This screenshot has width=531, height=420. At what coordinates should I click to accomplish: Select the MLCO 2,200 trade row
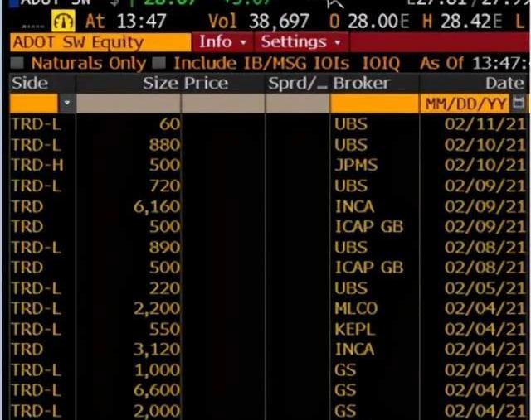(x=265, y=308)
